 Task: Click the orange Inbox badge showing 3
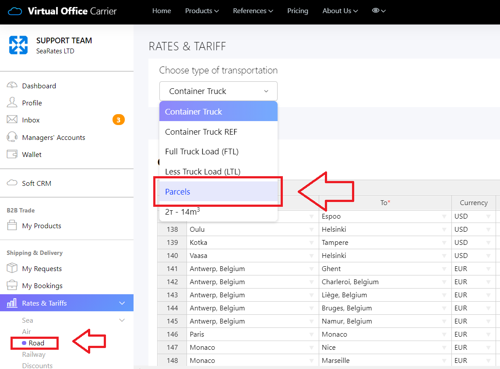pos(118,120)
